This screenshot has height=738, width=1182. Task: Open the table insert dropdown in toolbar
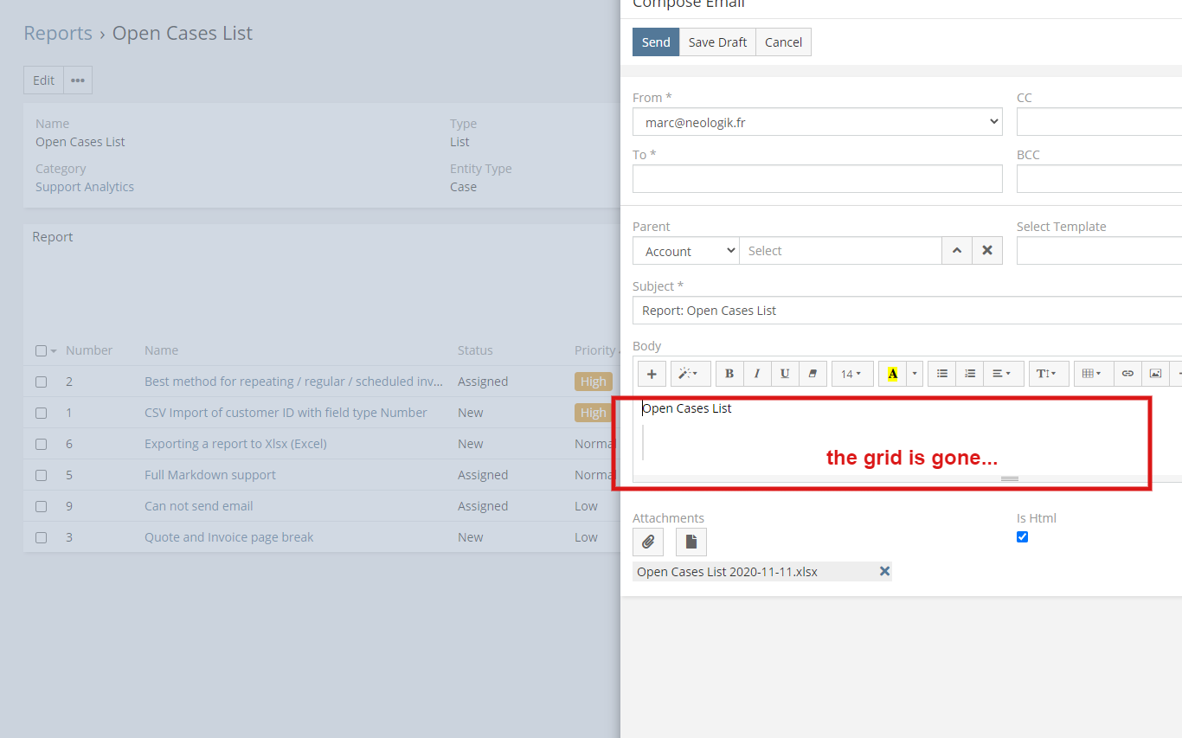point(1091,374)
